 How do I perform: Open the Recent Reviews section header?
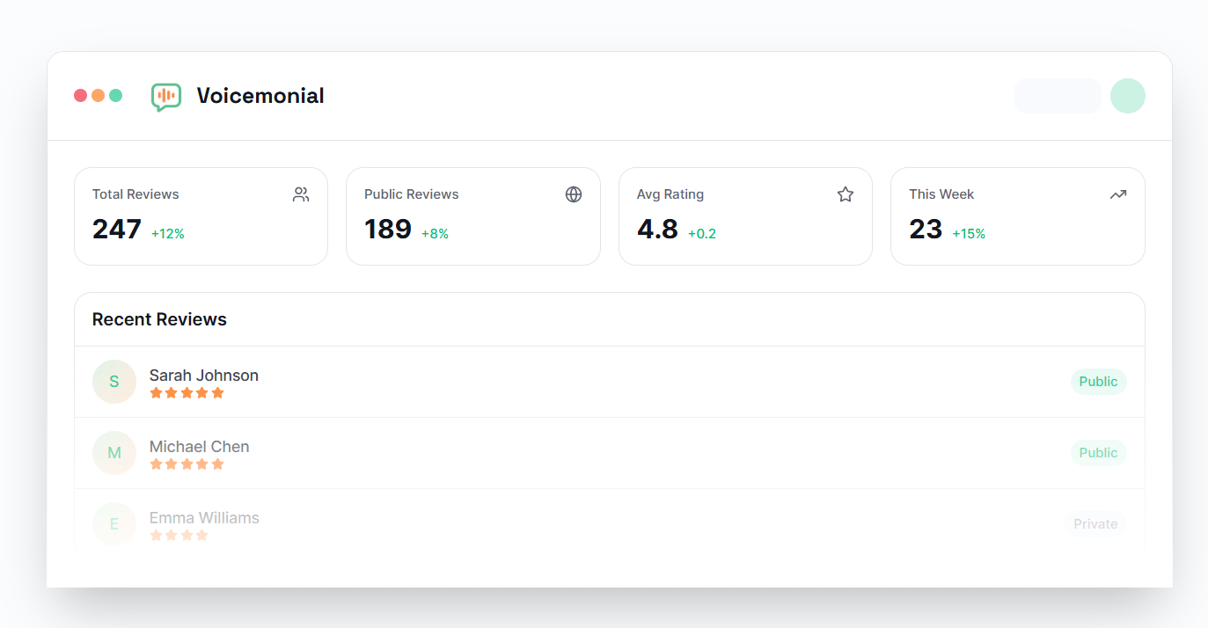pyautogui.click(x=159, y=318)
